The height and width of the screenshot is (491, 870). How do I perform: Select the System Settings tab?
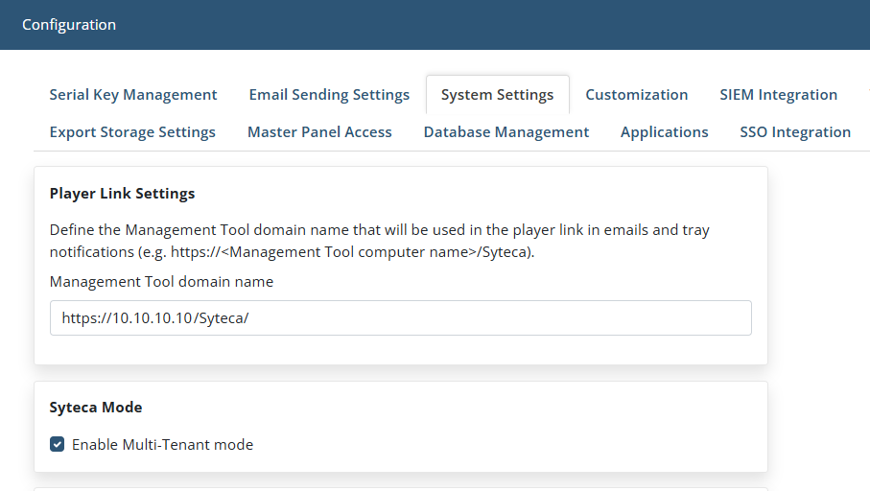click(497, 95)
